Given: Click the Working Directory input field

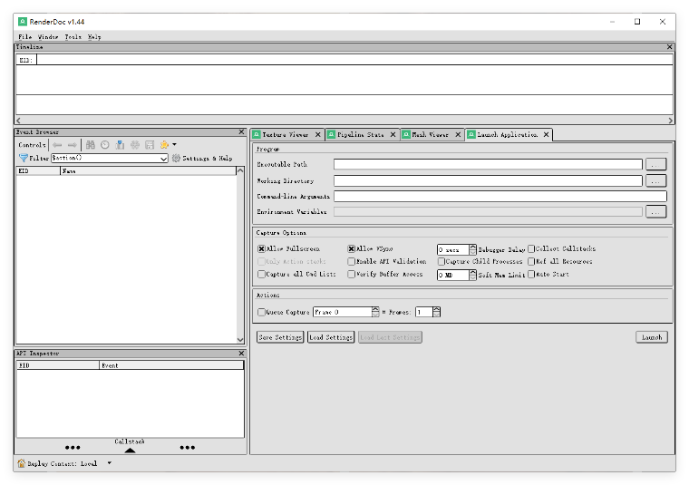Looking at the screenshot, I should [x=488, y=180].
